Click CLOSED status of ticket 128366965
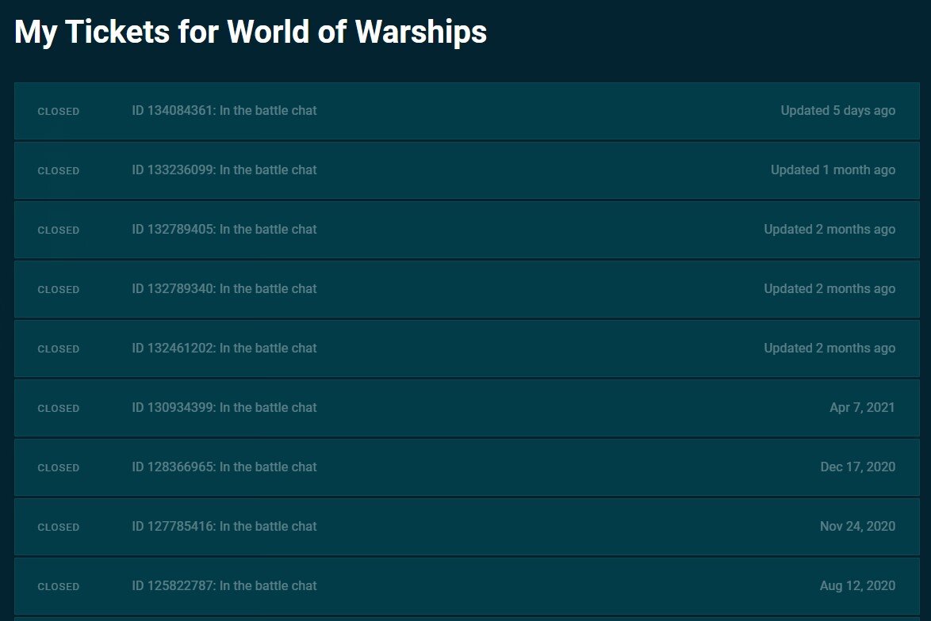 (59, 468)
